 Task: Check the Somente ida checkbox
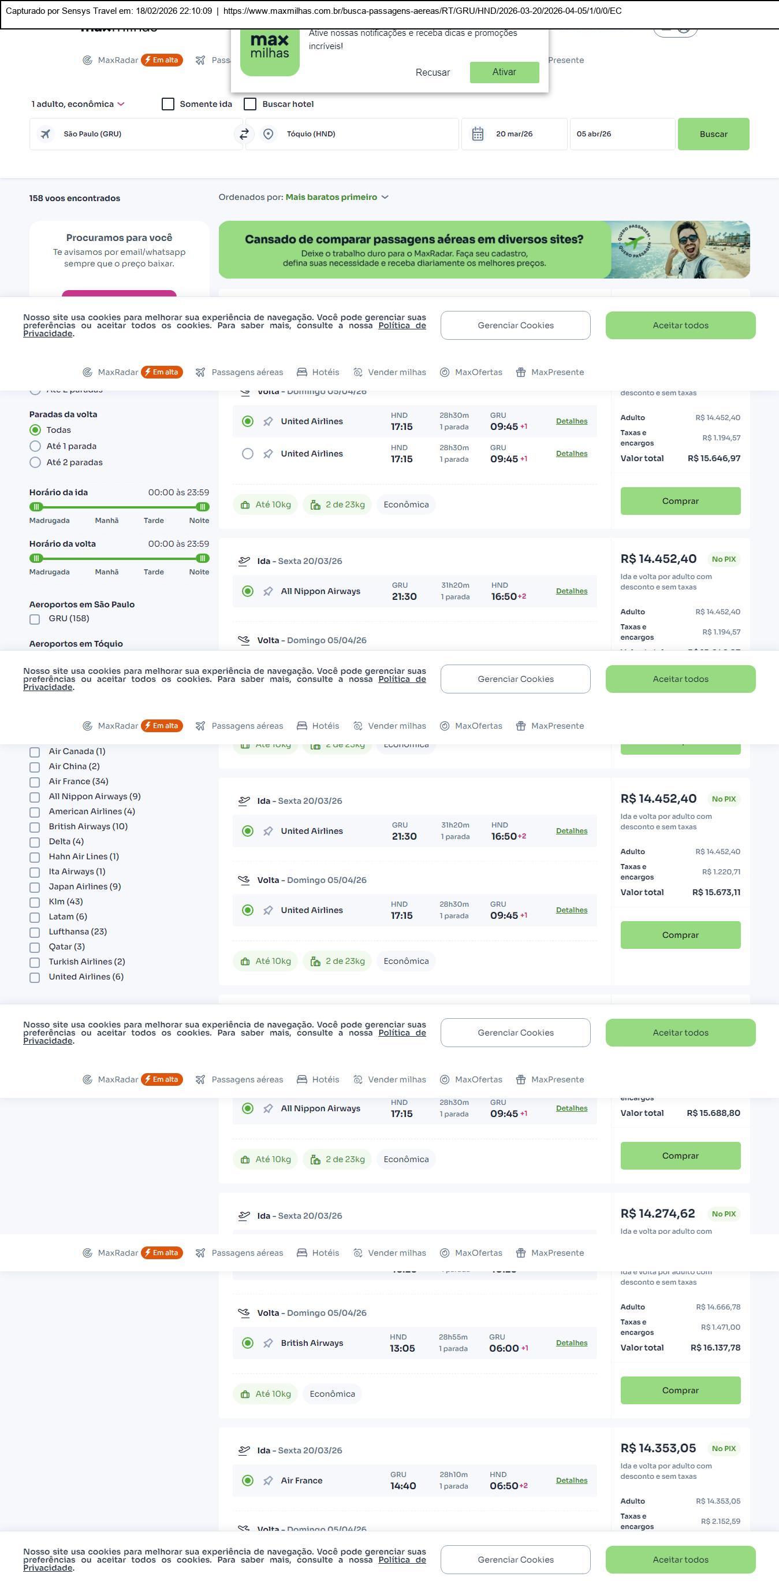168,104
